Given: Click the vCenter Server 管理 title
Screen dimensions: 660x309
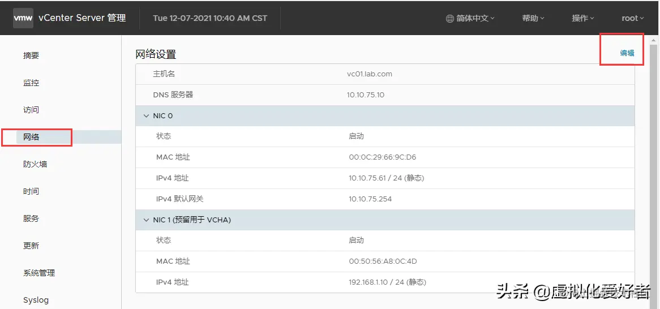Looking at the screenshot, I should [82, 18].
